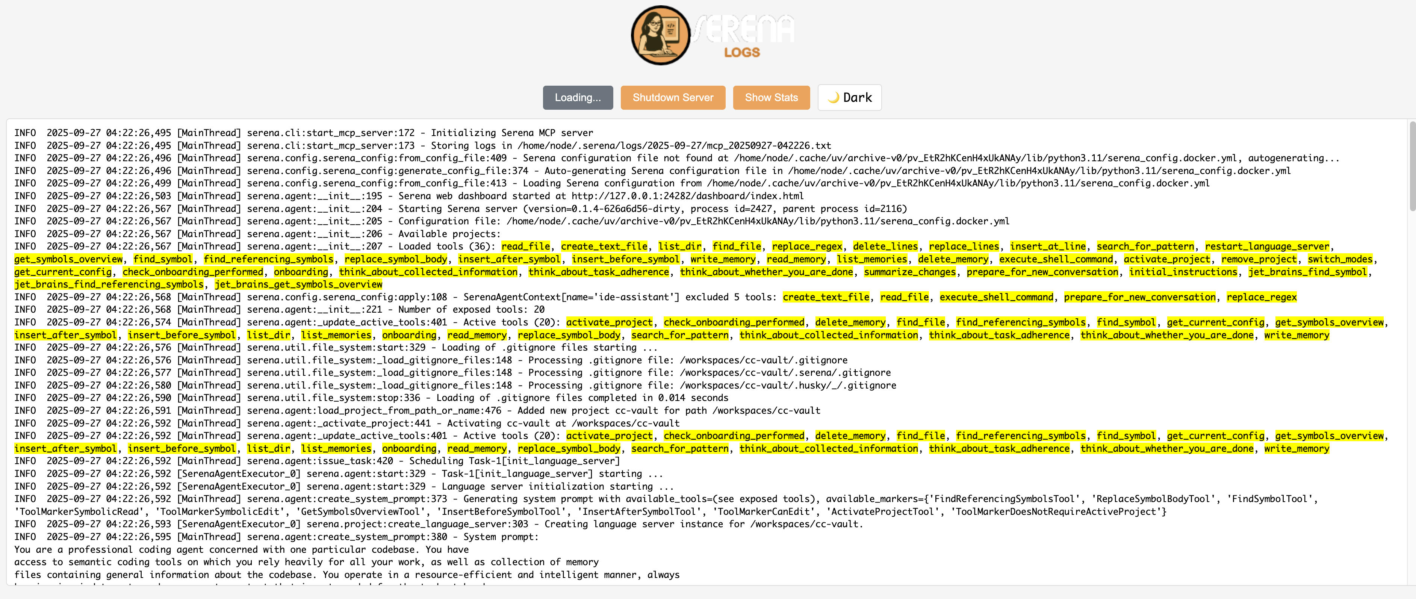
Task: Click the 'Number of exposed tools: 20' log line
Action: click(470, 310)
